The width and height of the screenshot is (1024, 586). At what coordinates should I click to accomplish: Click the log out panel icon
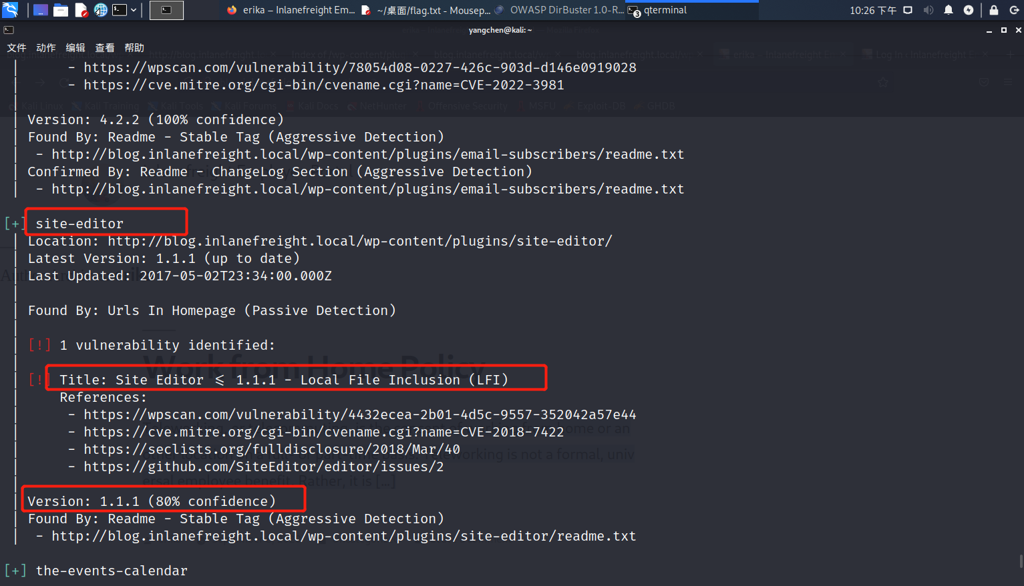(x=1013, y=10)
